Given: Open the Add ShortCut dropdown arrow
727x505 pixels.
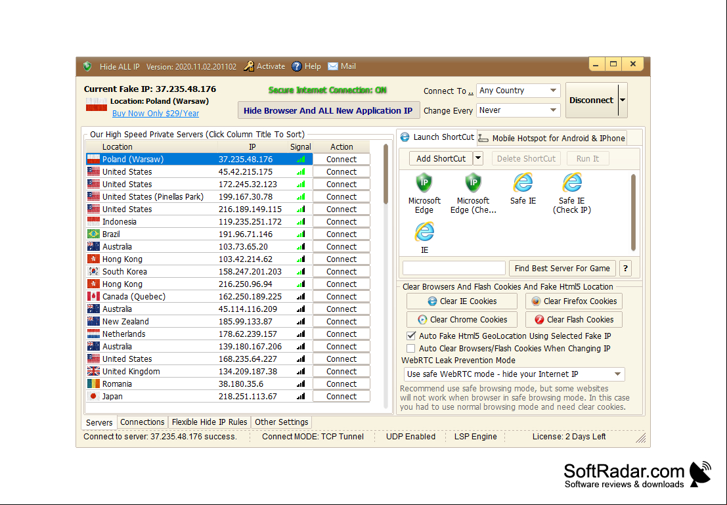Looking at the screenshot, I should 478,159.
